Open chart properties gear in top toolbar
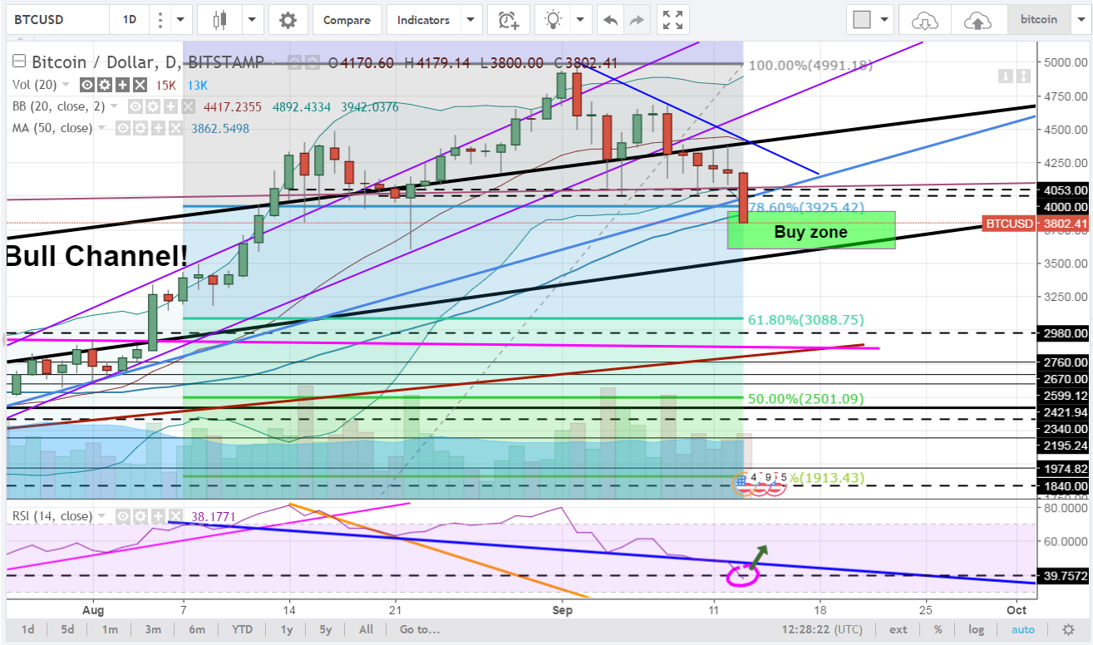Screen dimensions: 1093x645 tap(288, 20)
